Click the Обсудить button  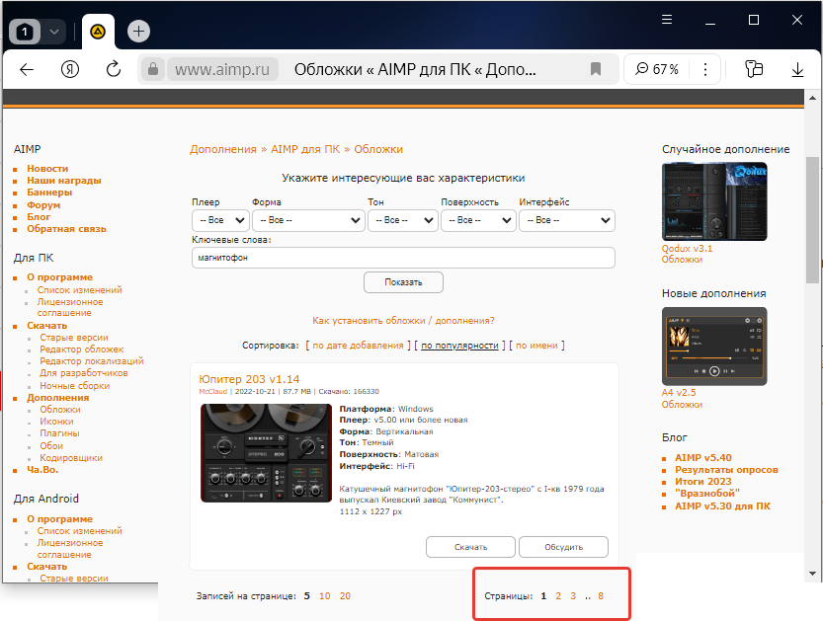click(564, 547)
